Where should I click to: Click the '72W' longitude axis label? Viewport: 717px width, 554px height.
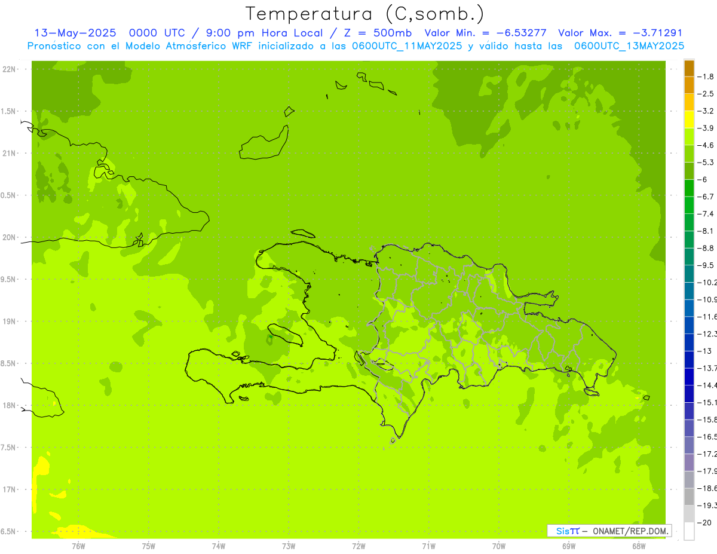(x=358, y=546)
